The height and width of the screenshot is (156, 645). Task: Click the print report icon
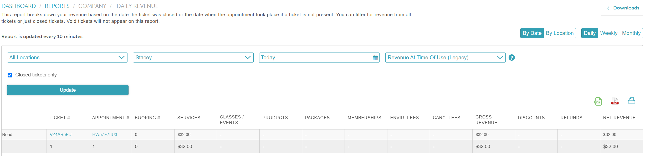[x=631, y=101]
